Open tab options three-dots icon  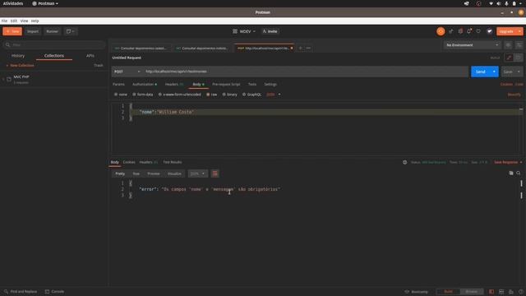point(308,48)
